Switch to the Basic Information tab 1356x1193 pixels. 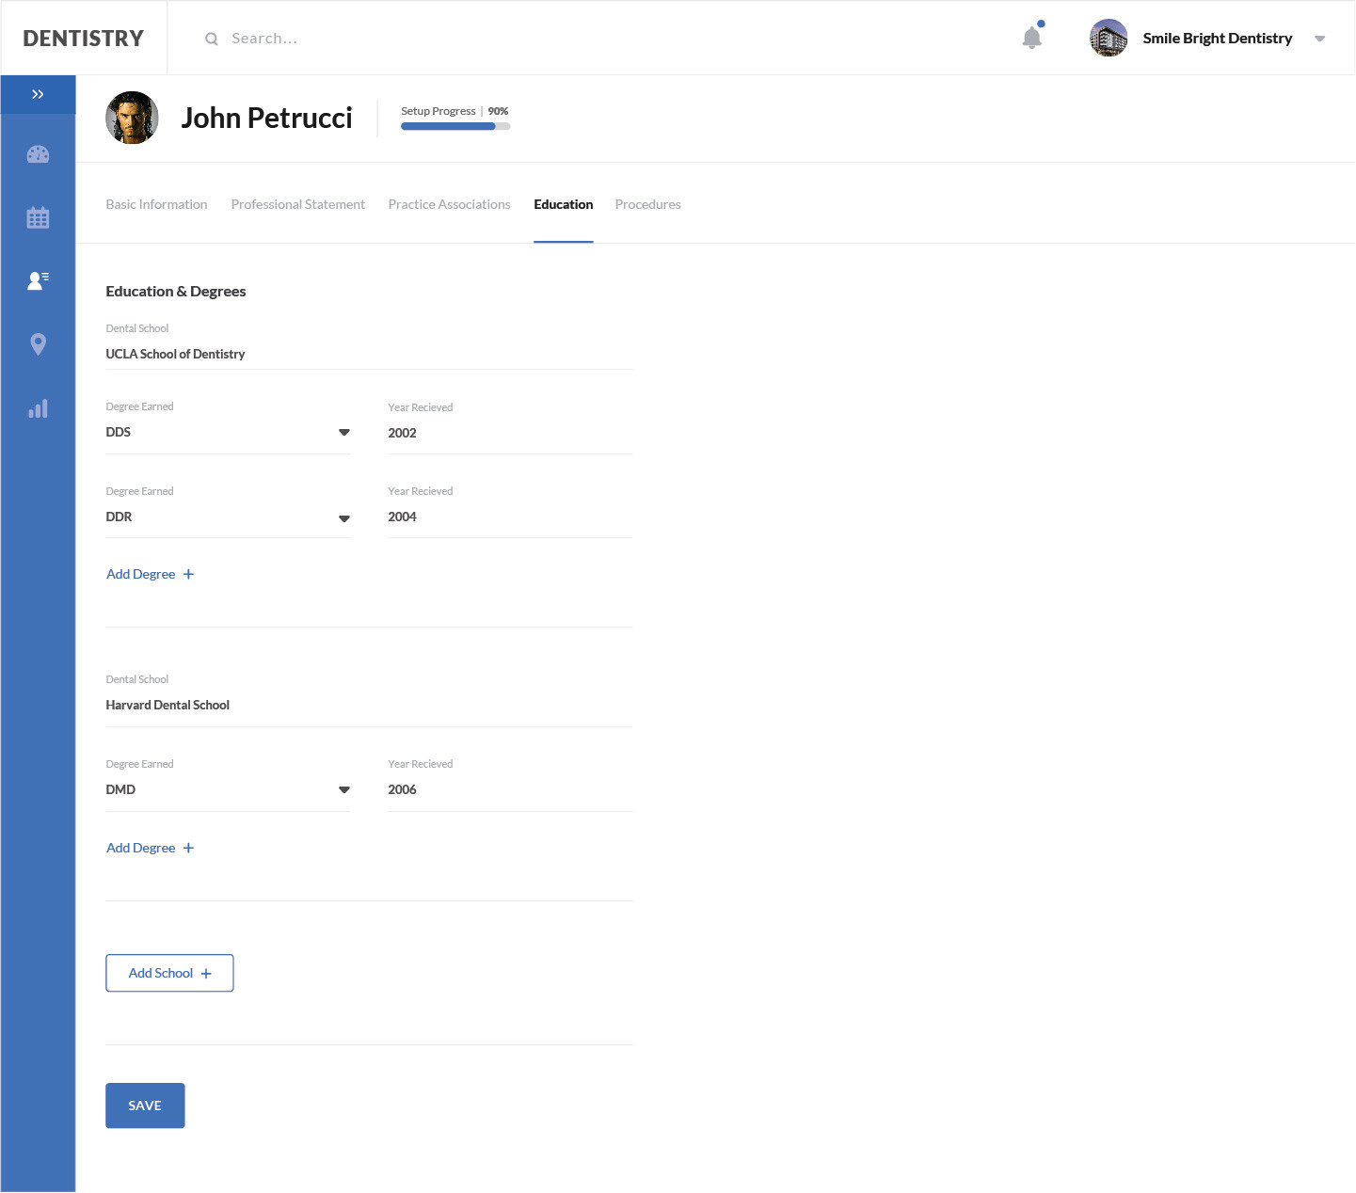tap(156, 204)
